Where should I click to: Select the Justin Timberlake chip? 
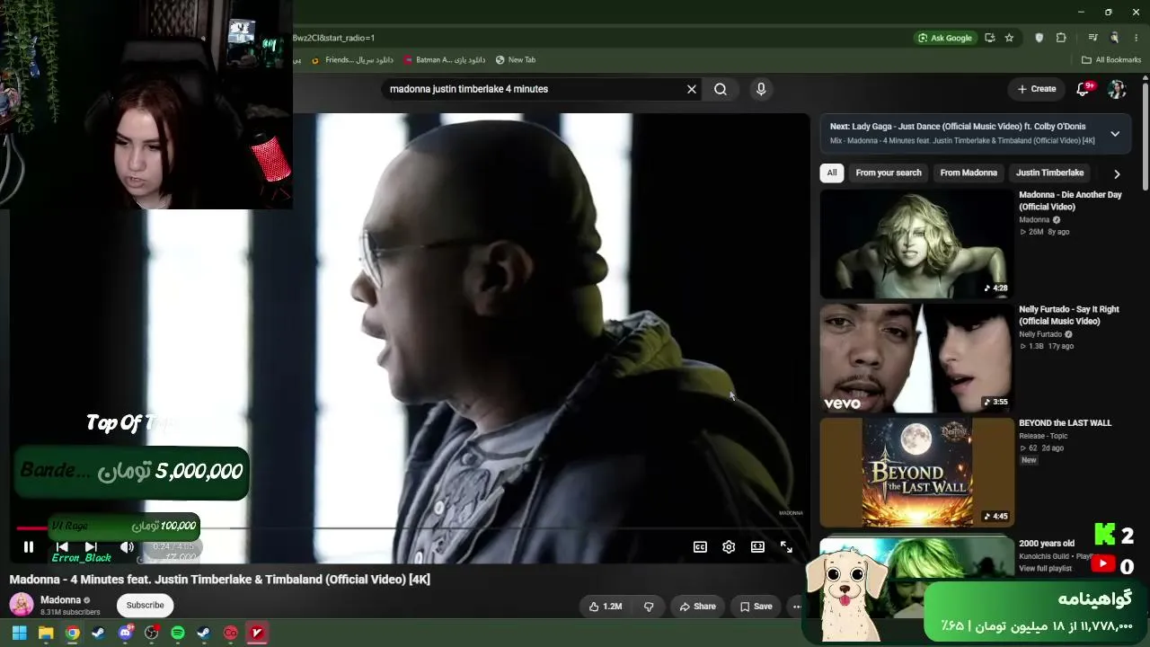click(1049, 173)
